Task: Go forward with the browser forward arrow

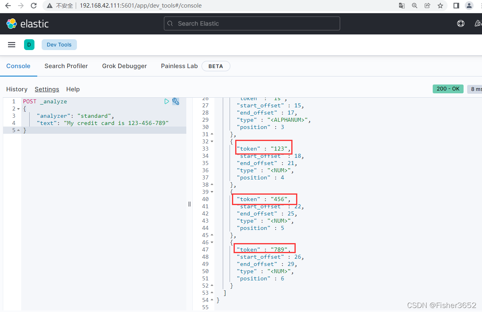Action: pos(21,6)
